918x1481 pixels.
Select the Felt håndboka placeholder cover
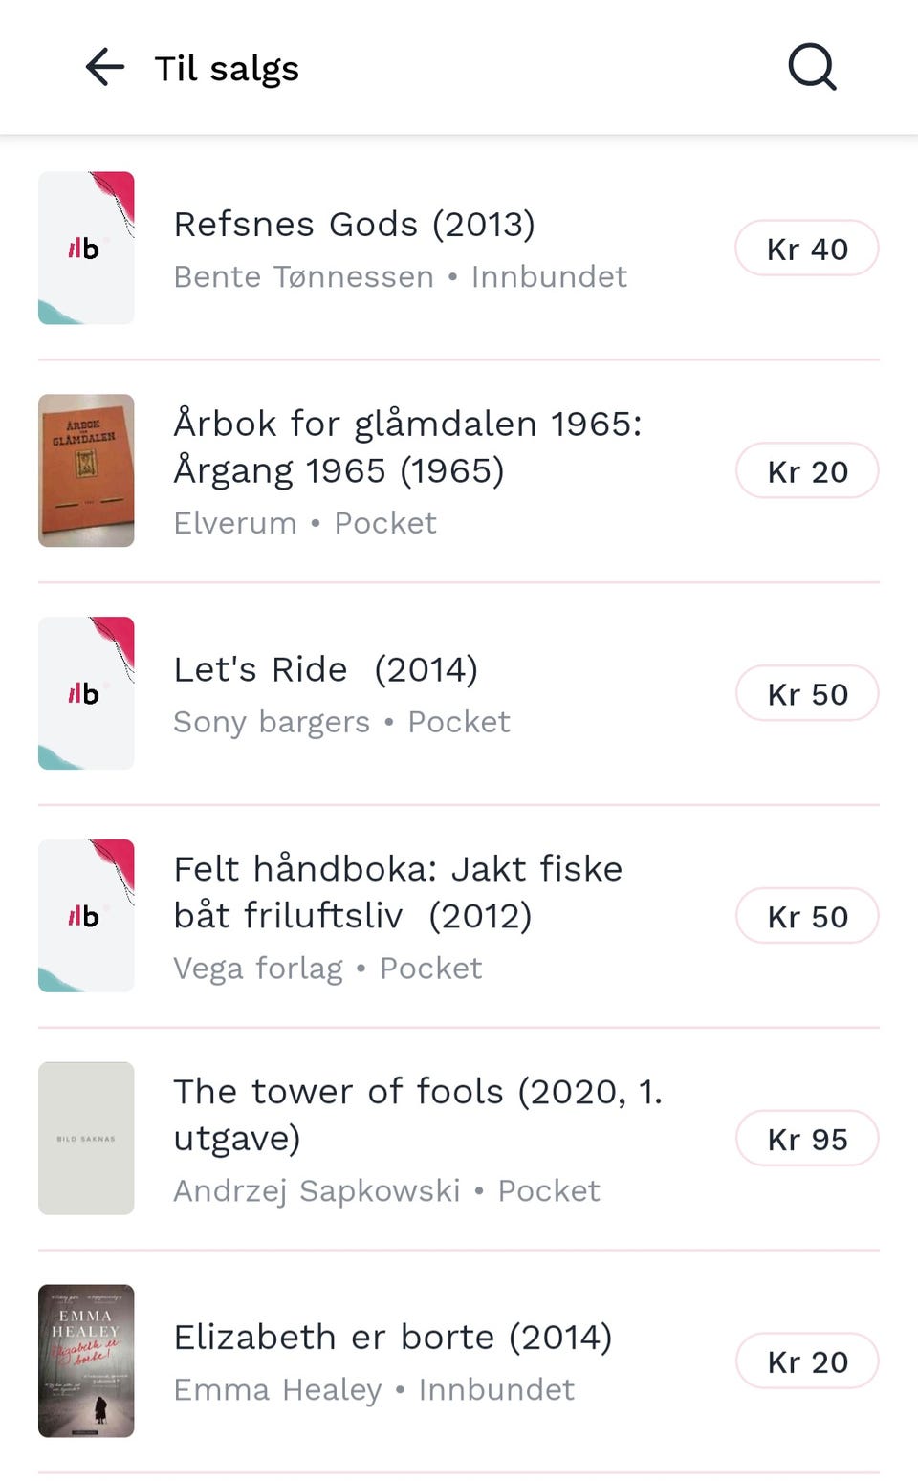coord(86,916)
